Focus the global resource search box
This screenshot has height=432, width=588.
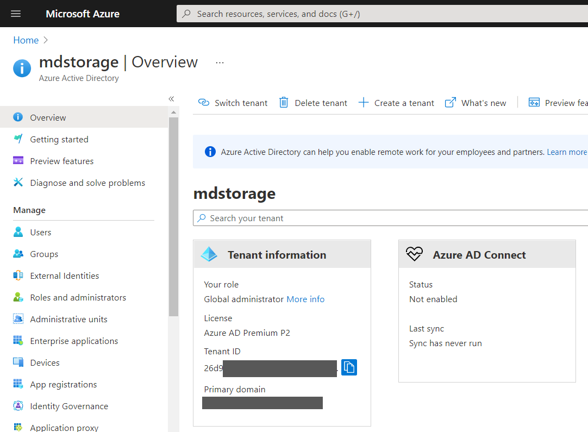[382, 14]
